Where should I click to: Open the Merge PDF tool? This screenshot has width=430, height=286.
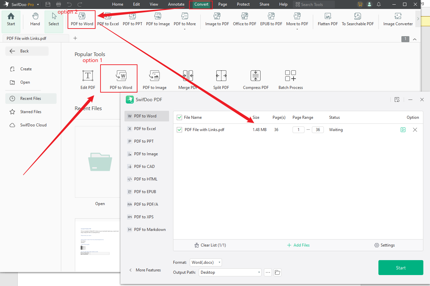pyautogui.click(x=188, y=79)
